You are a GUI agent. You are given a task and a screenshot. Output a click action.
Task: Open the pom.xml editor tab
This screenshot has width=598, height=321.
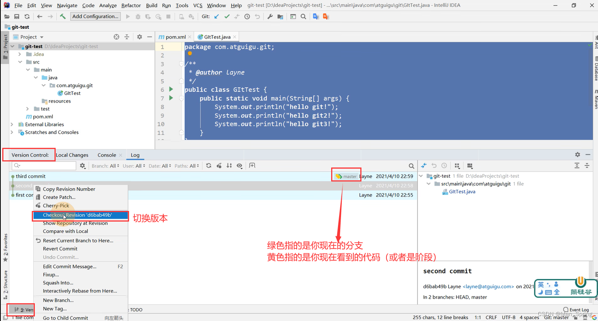pos(176,37)
